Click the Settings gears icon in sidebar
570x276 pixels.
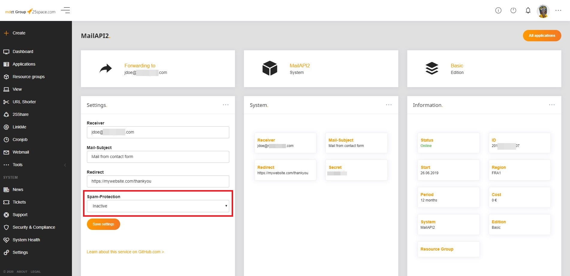6,252
